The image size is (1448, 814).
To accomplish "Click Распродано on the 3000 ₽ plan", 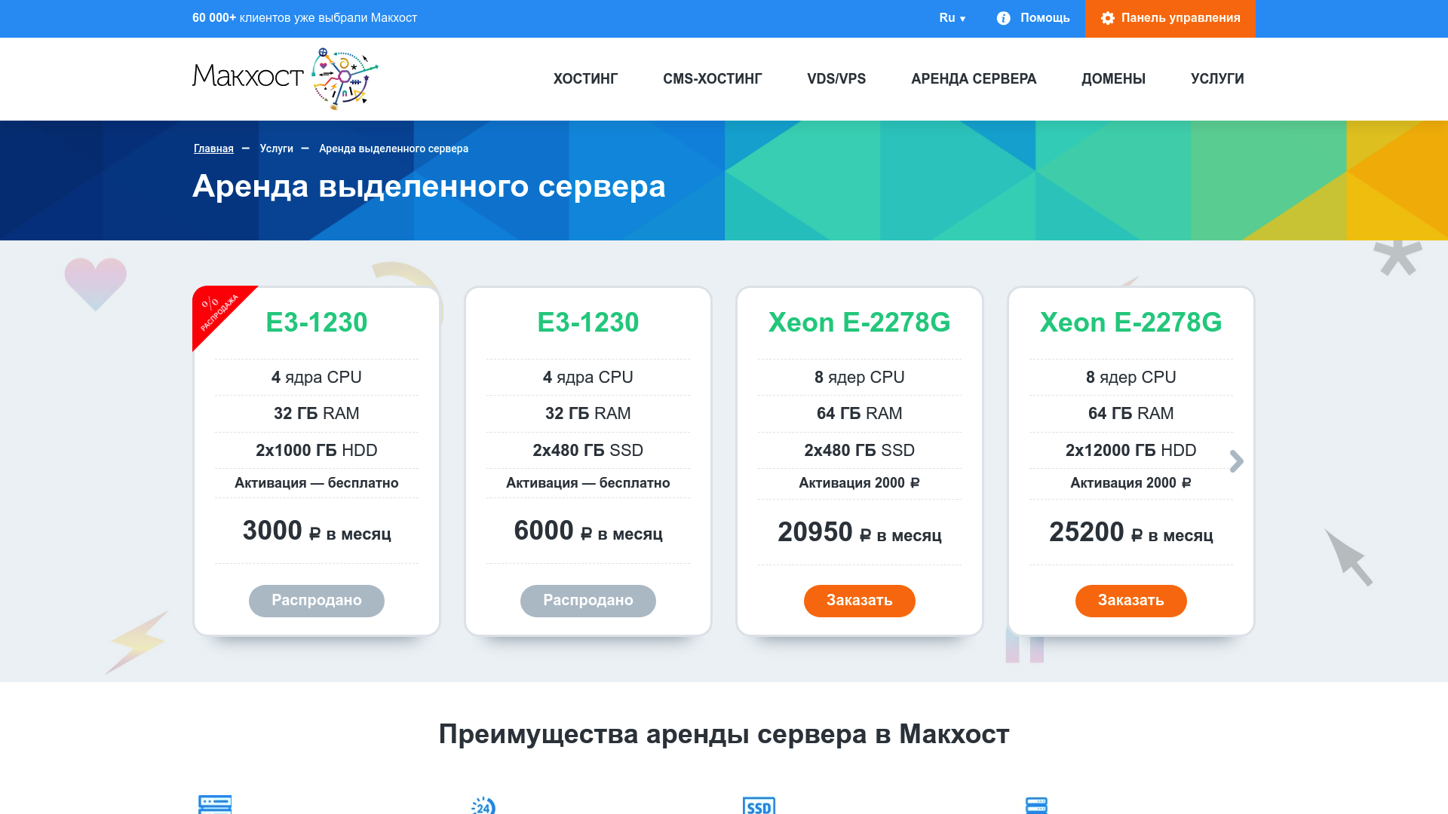I will click(316, 601).
